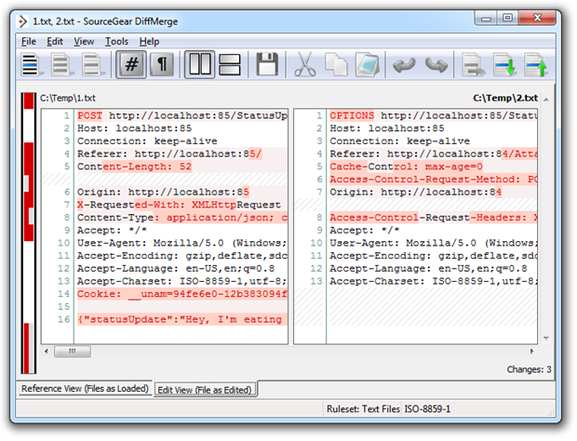Click the POST line in left pane

(x=182, y=116)
